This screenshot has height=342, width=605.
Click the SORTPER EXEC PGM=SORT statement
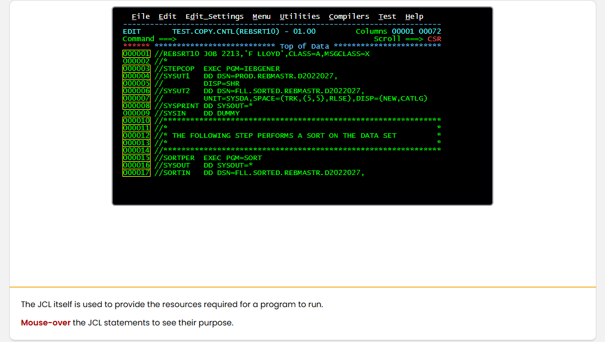pos(208,158)
